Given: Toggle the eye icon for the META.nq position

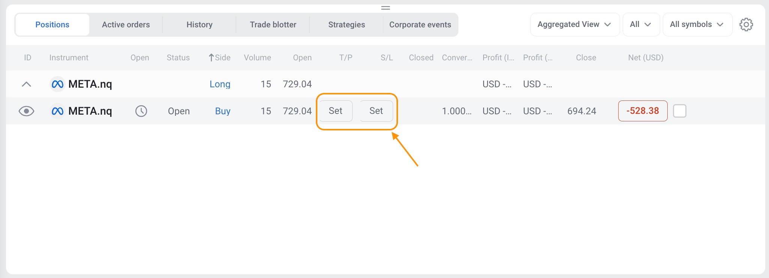Looking at the screenshot, I should [x=26, y=111].
